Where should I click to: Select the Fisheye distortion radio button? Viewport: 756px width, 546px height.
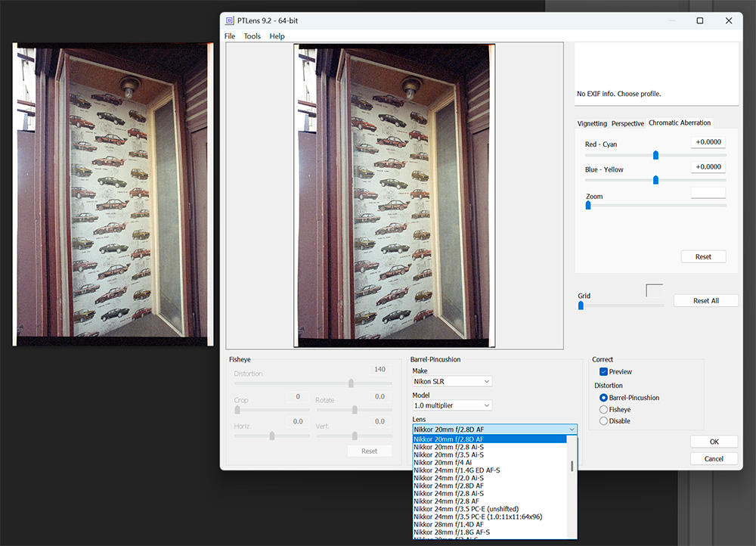pyautogui.click(x=603, y=410)
